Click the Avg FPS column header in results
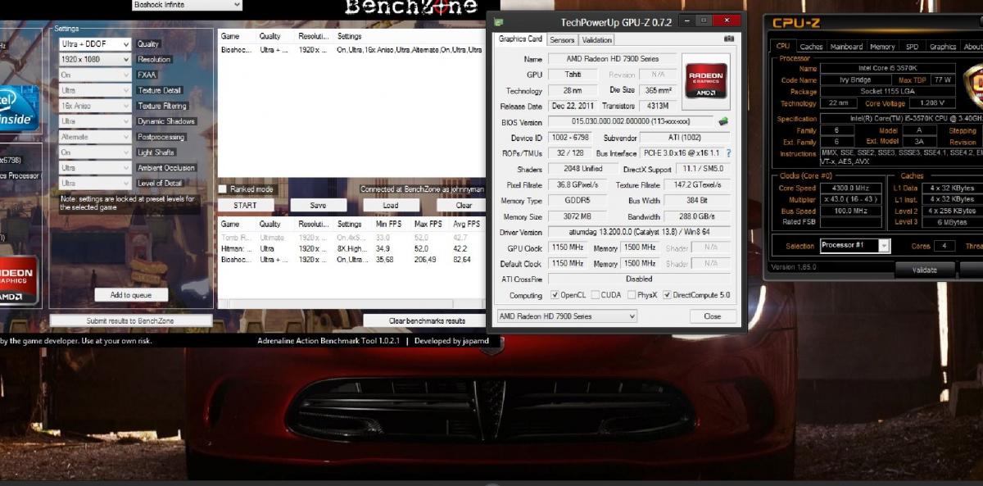The height and width of the screenshot is (486, 983). (469, 224)
